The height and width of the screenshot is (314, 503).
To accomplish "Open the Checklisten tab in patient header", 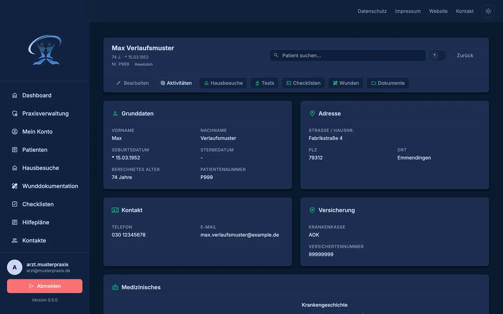I will pyautogui.click(x=303, y=83).
